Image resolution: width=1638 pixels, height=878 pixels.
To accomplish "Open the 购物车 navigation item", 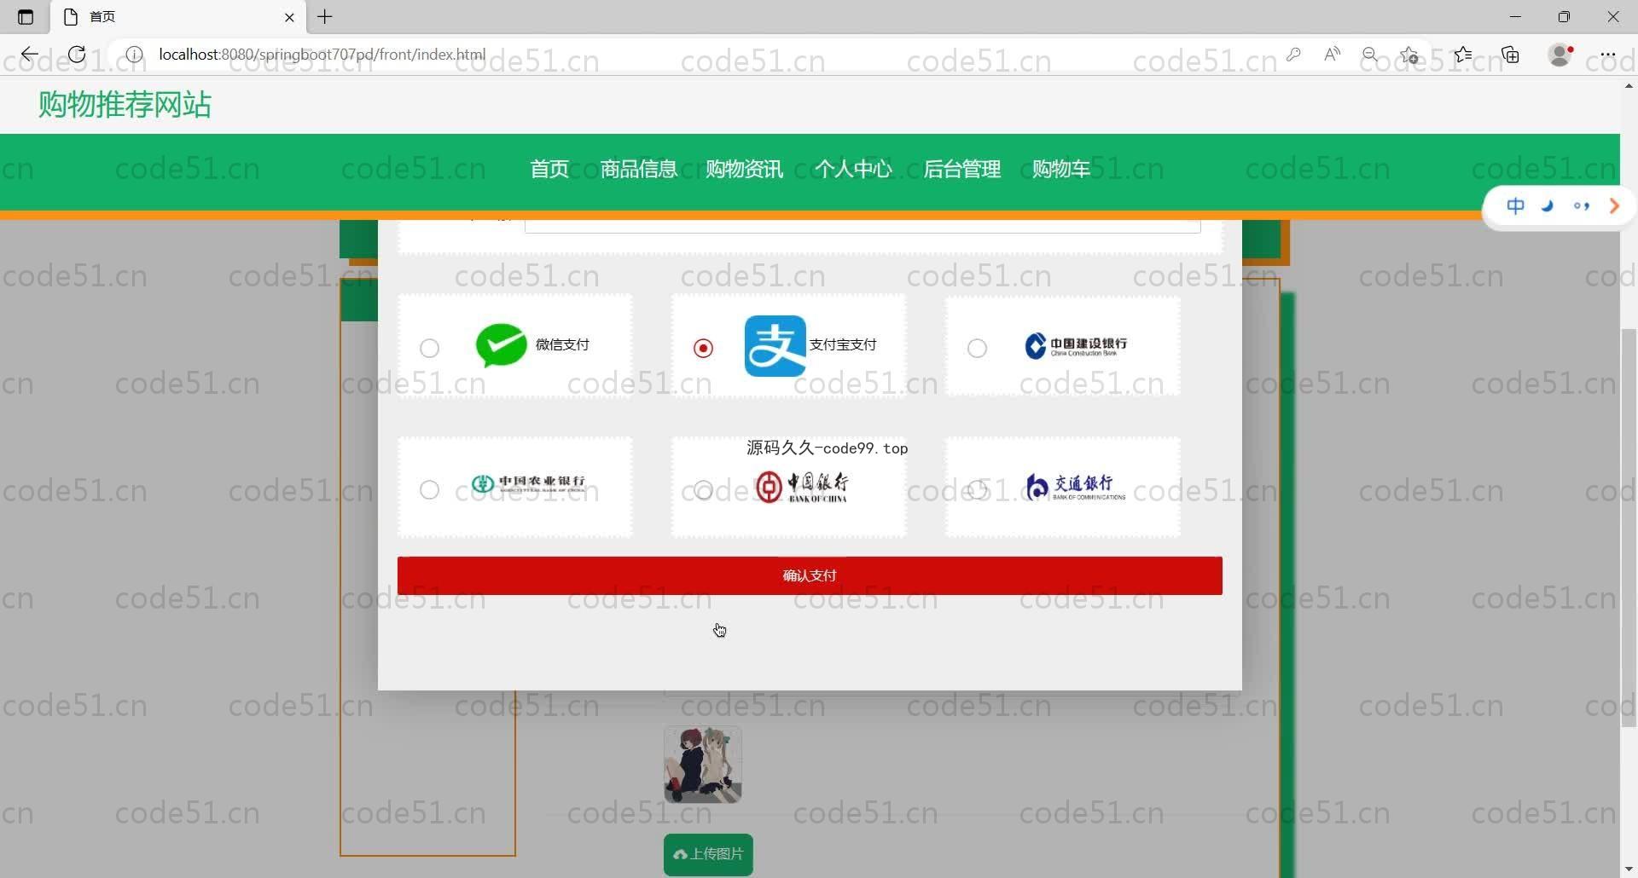I will pos(1061,169).
